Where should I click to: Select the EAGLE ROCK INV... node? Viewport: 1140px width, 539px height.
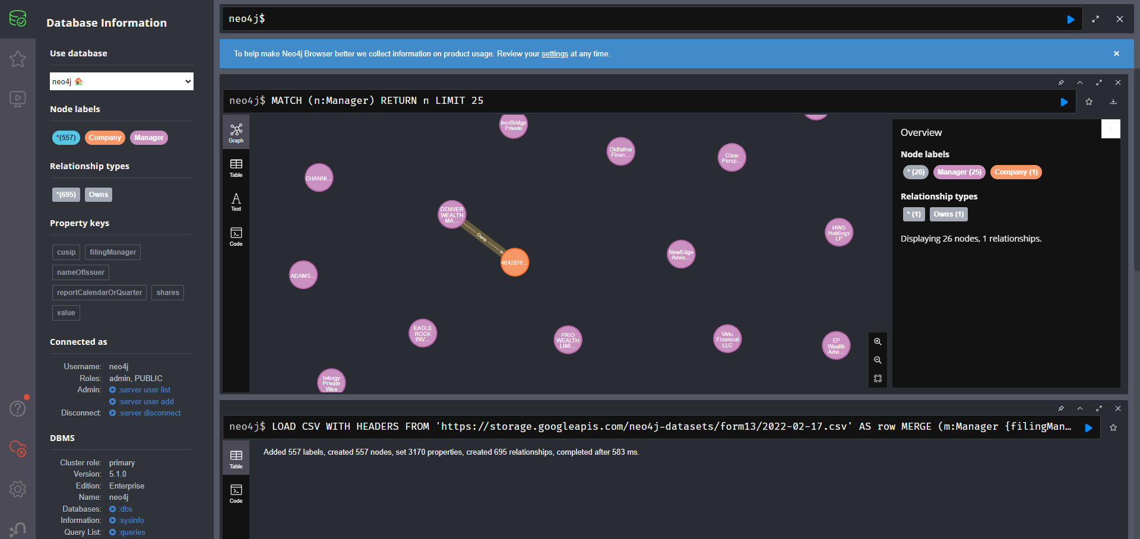423,334
